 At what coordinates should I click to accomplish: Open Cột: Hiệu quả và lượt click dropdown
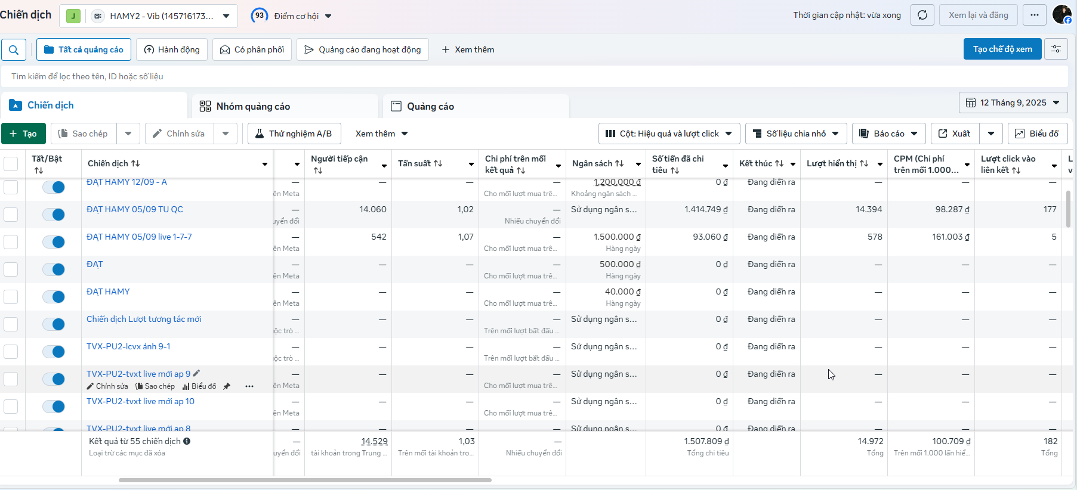[x=669, y=134]
